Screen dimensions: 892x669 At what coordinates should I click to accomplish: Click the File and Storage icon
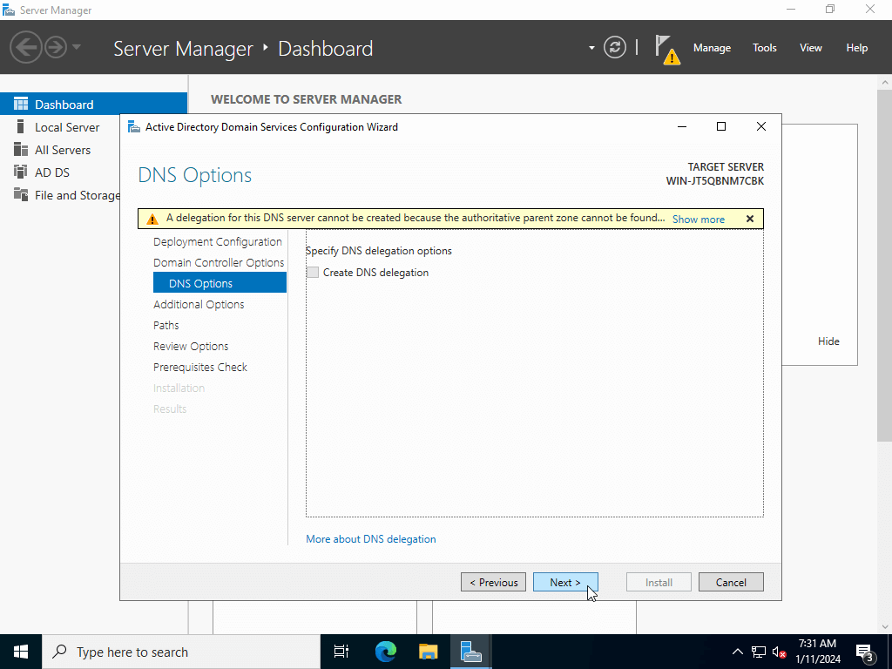[x=21, y=194]
